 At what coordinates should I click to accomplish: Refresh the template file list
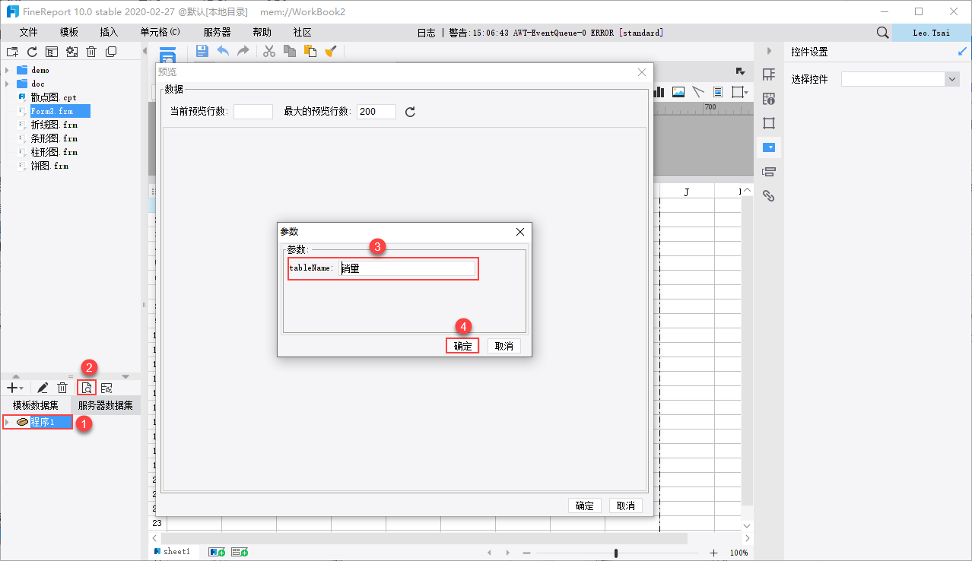pyautogui.click(x=32, y=52)
